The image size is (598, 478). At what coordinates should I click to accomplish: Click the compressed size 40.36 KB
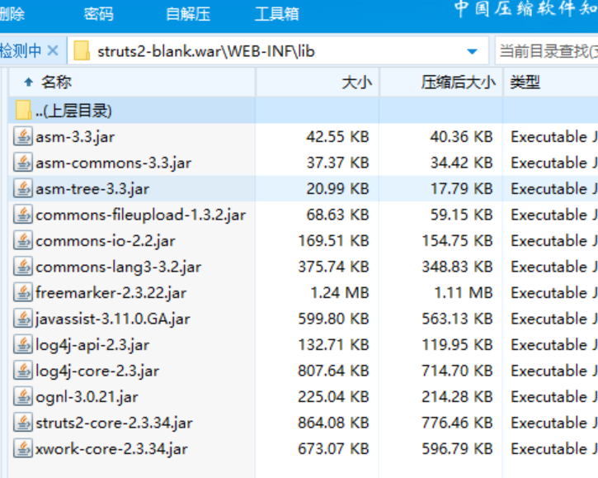(461, 137)
